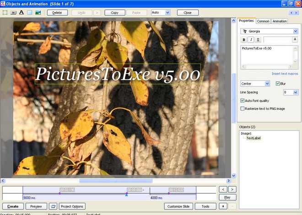Click the Preview button
The height and width of the screenshot is (215, 302).
pyautogui.click(x=36, y=206)
